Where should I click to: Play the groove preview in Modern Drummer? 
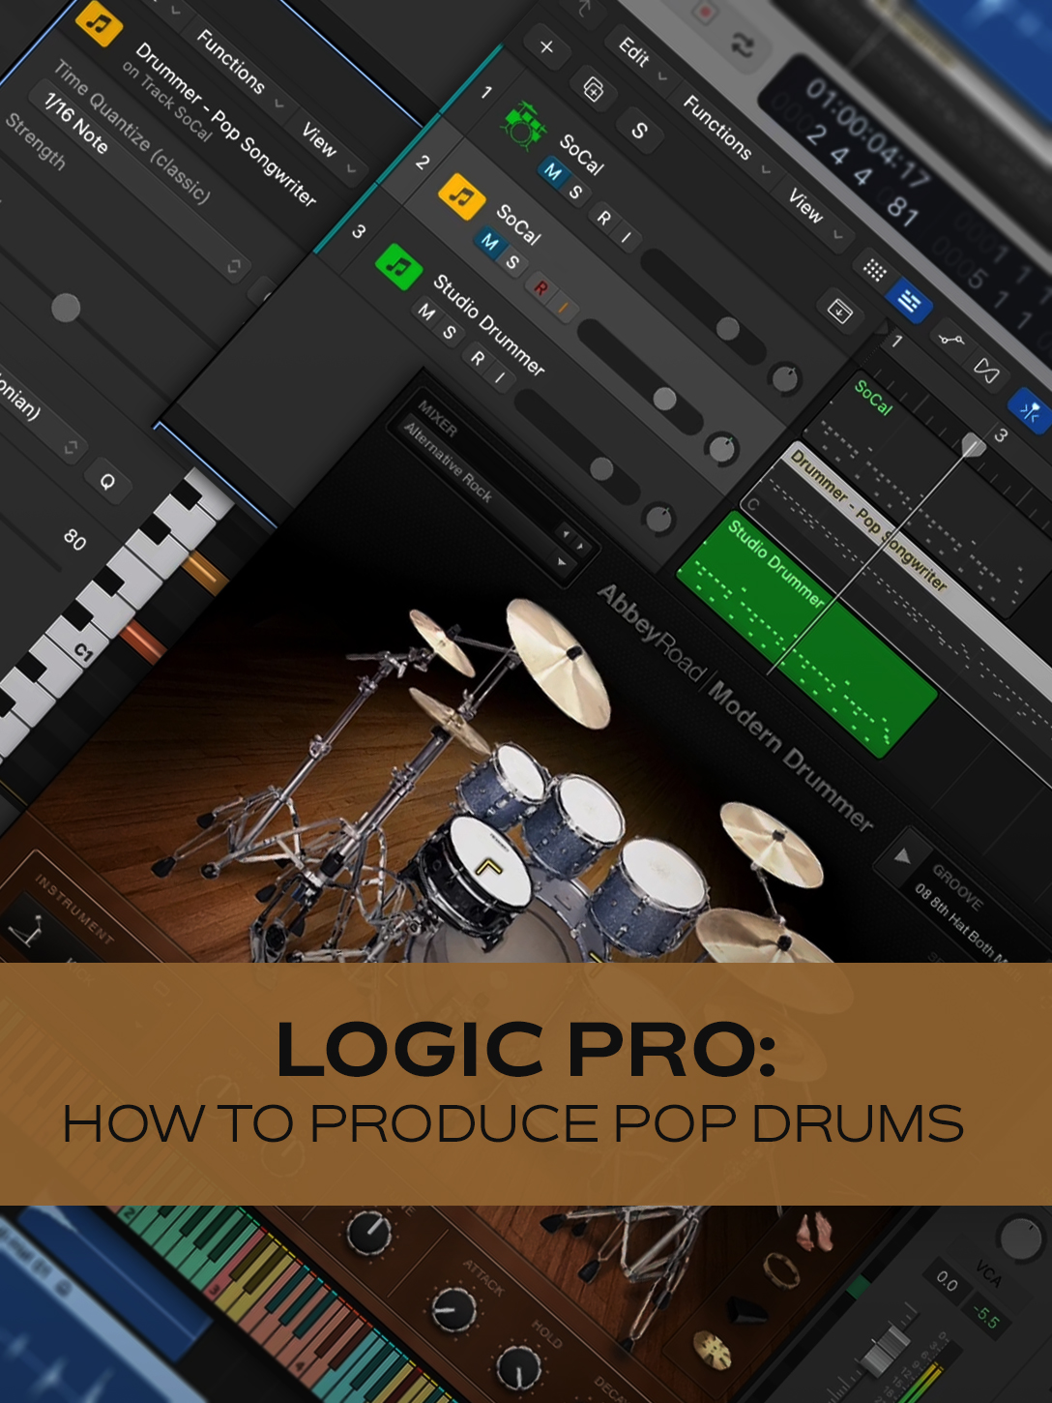[903, 856]
